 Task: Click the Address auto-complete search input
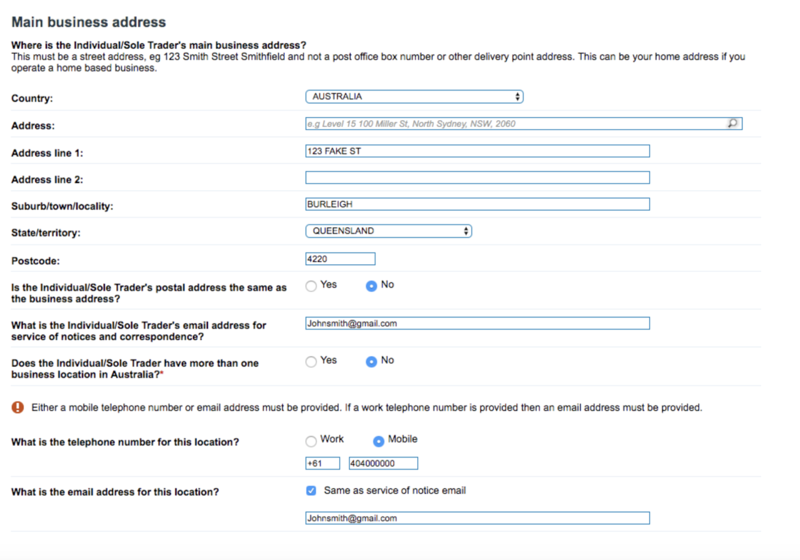point(500,123)
